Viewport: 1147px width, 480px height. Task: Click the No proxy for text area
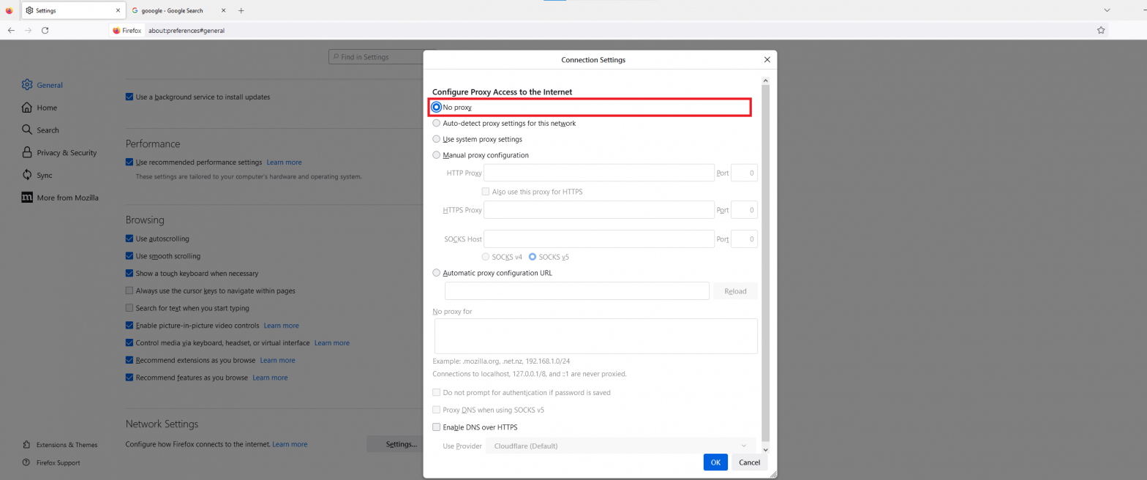(595, 336)
